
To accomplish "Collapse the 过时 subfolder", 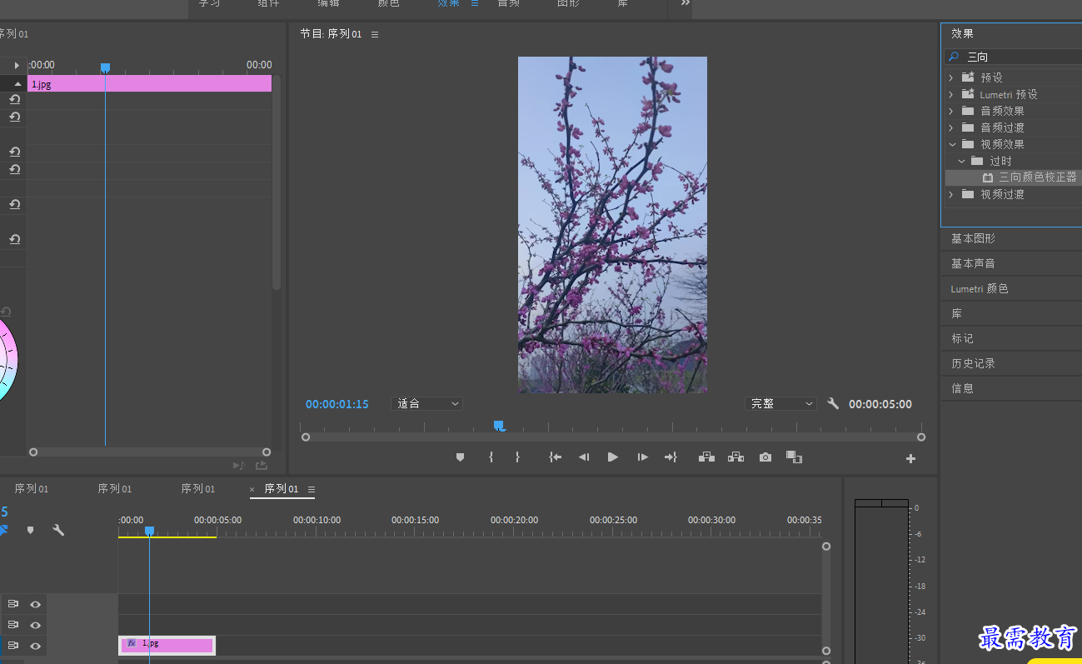I will (x=961, y=161).
